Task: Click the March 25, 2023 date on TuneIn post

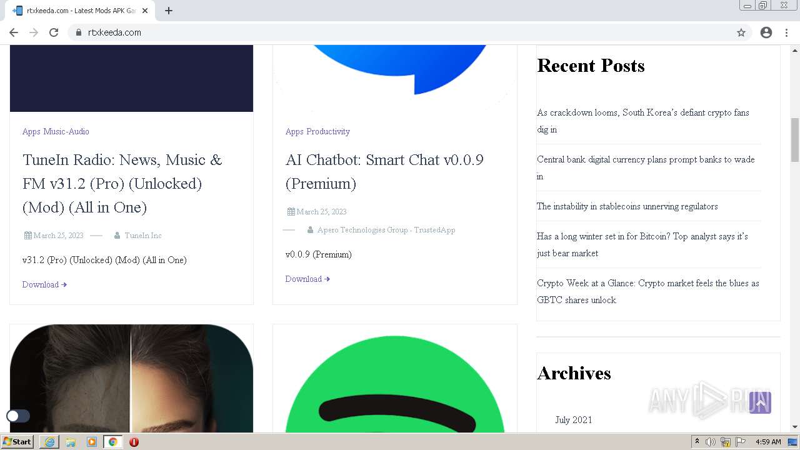Action: pyautogui.click(x=58, y=236)
